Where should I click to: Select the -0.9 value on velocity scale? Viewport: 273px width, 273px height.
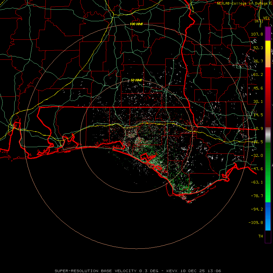coord(258,129)
